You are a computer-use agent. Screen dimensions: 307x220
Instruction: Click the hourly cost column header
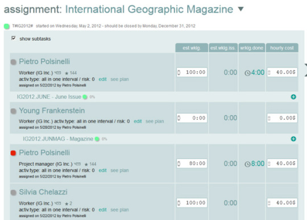(x=282, y=48)
